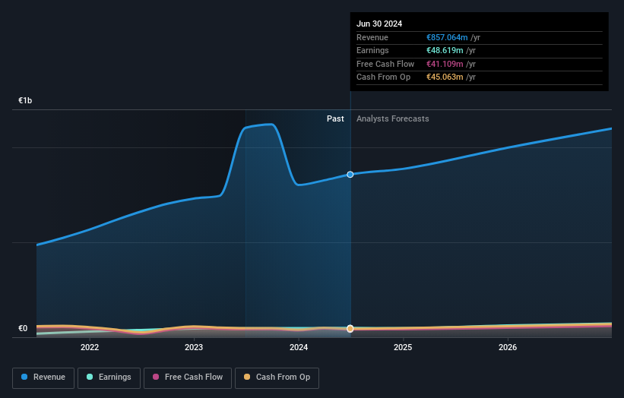Click the 'Analysts Forecasts' label
Viewport: 624px width, 398px height.
point(393,119)
